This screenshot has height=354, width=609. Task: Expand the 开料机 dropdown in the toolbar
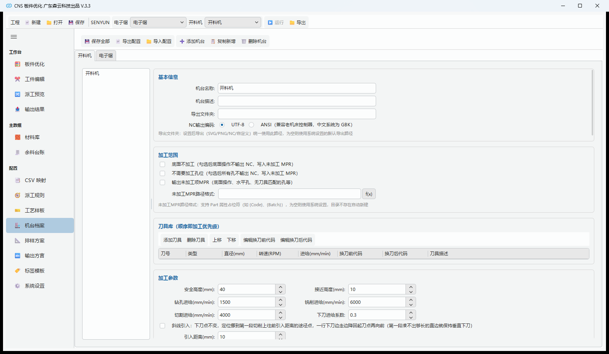point(233,23)
